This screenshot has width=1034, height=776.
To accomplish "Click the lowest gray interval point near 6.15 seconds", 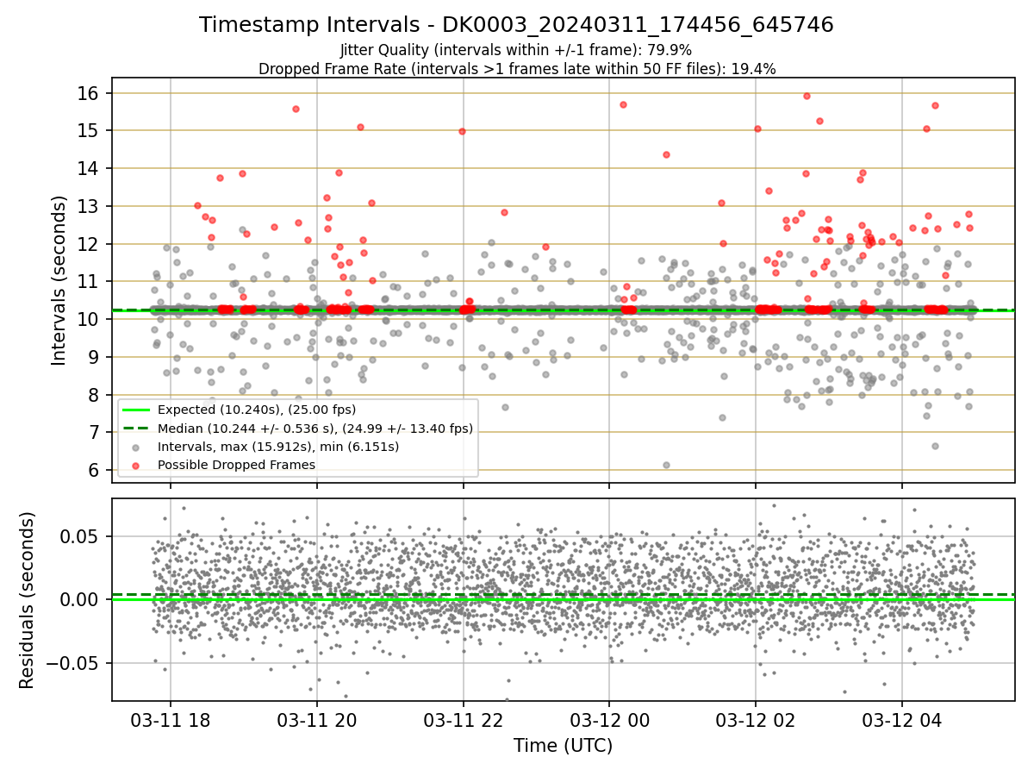I will 666,465.
